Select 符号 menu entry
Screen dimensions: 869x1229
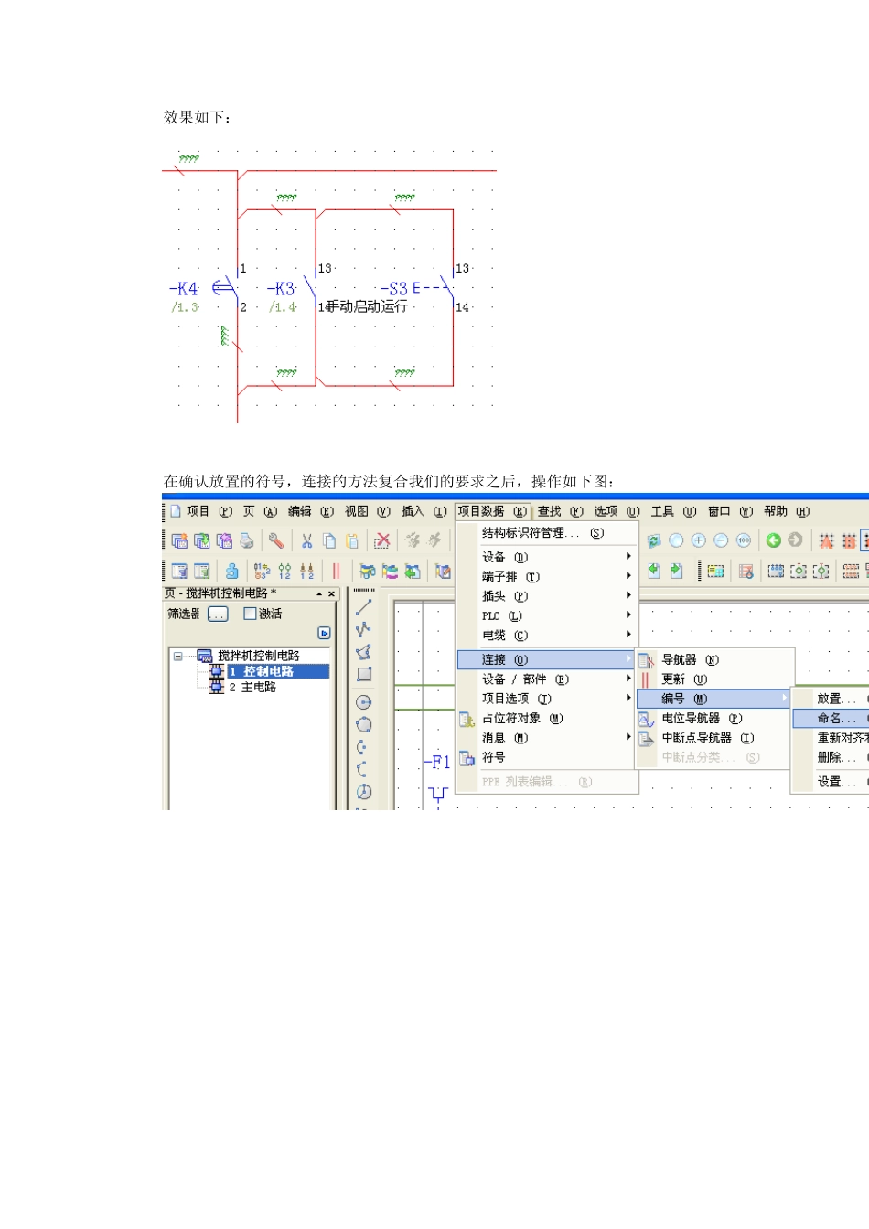click(547, 757)
